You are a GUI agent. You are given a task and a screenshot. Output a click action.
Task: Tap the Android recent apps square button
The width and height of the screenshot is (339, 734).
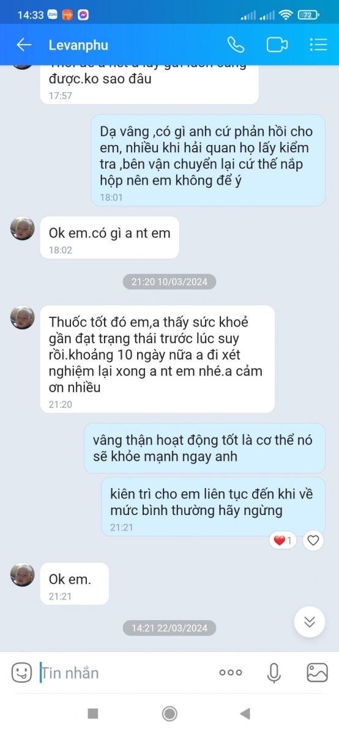point(93,713)
